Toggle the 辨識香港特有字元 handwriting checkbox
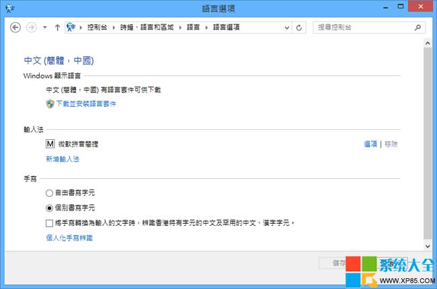 tap(49, 223)
